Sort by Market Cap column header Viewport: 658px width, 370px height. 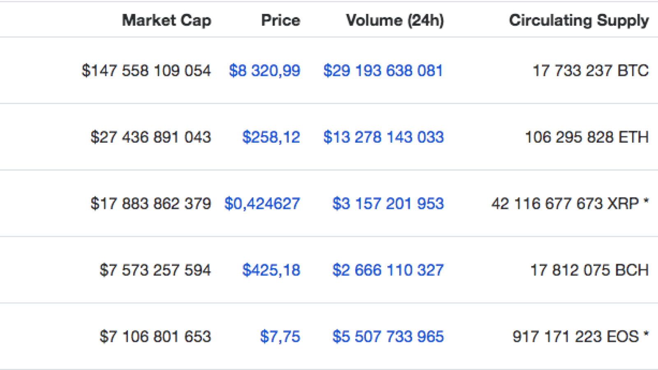167,21
